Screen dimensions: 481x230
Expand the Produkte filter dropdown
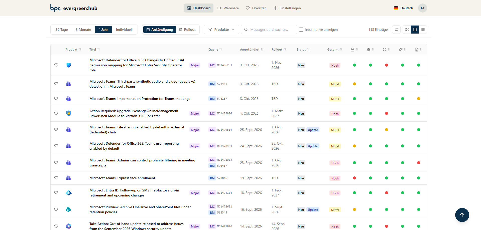click(x=221, y=30)
